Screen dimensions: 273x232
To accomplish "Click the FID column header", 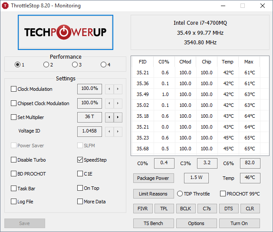I will [143, 62].
